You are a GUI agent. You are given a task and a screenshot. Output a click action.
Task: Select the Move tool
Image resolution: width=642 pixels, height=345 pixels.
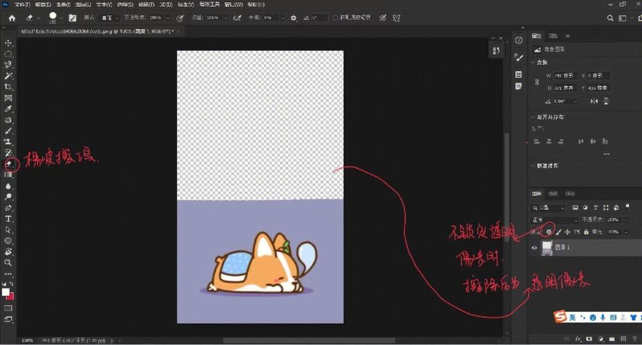(x=9, y=41)
